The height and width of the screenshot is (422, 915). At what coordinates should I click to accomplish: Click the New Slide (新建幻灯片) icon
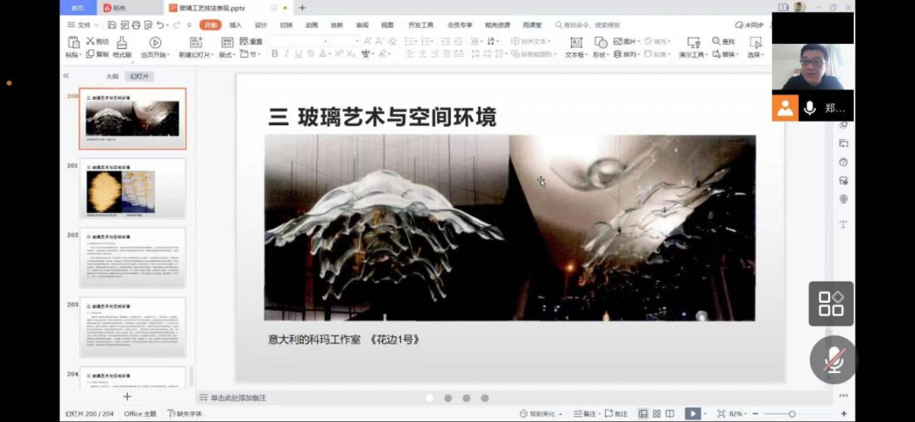coord(196,42)
